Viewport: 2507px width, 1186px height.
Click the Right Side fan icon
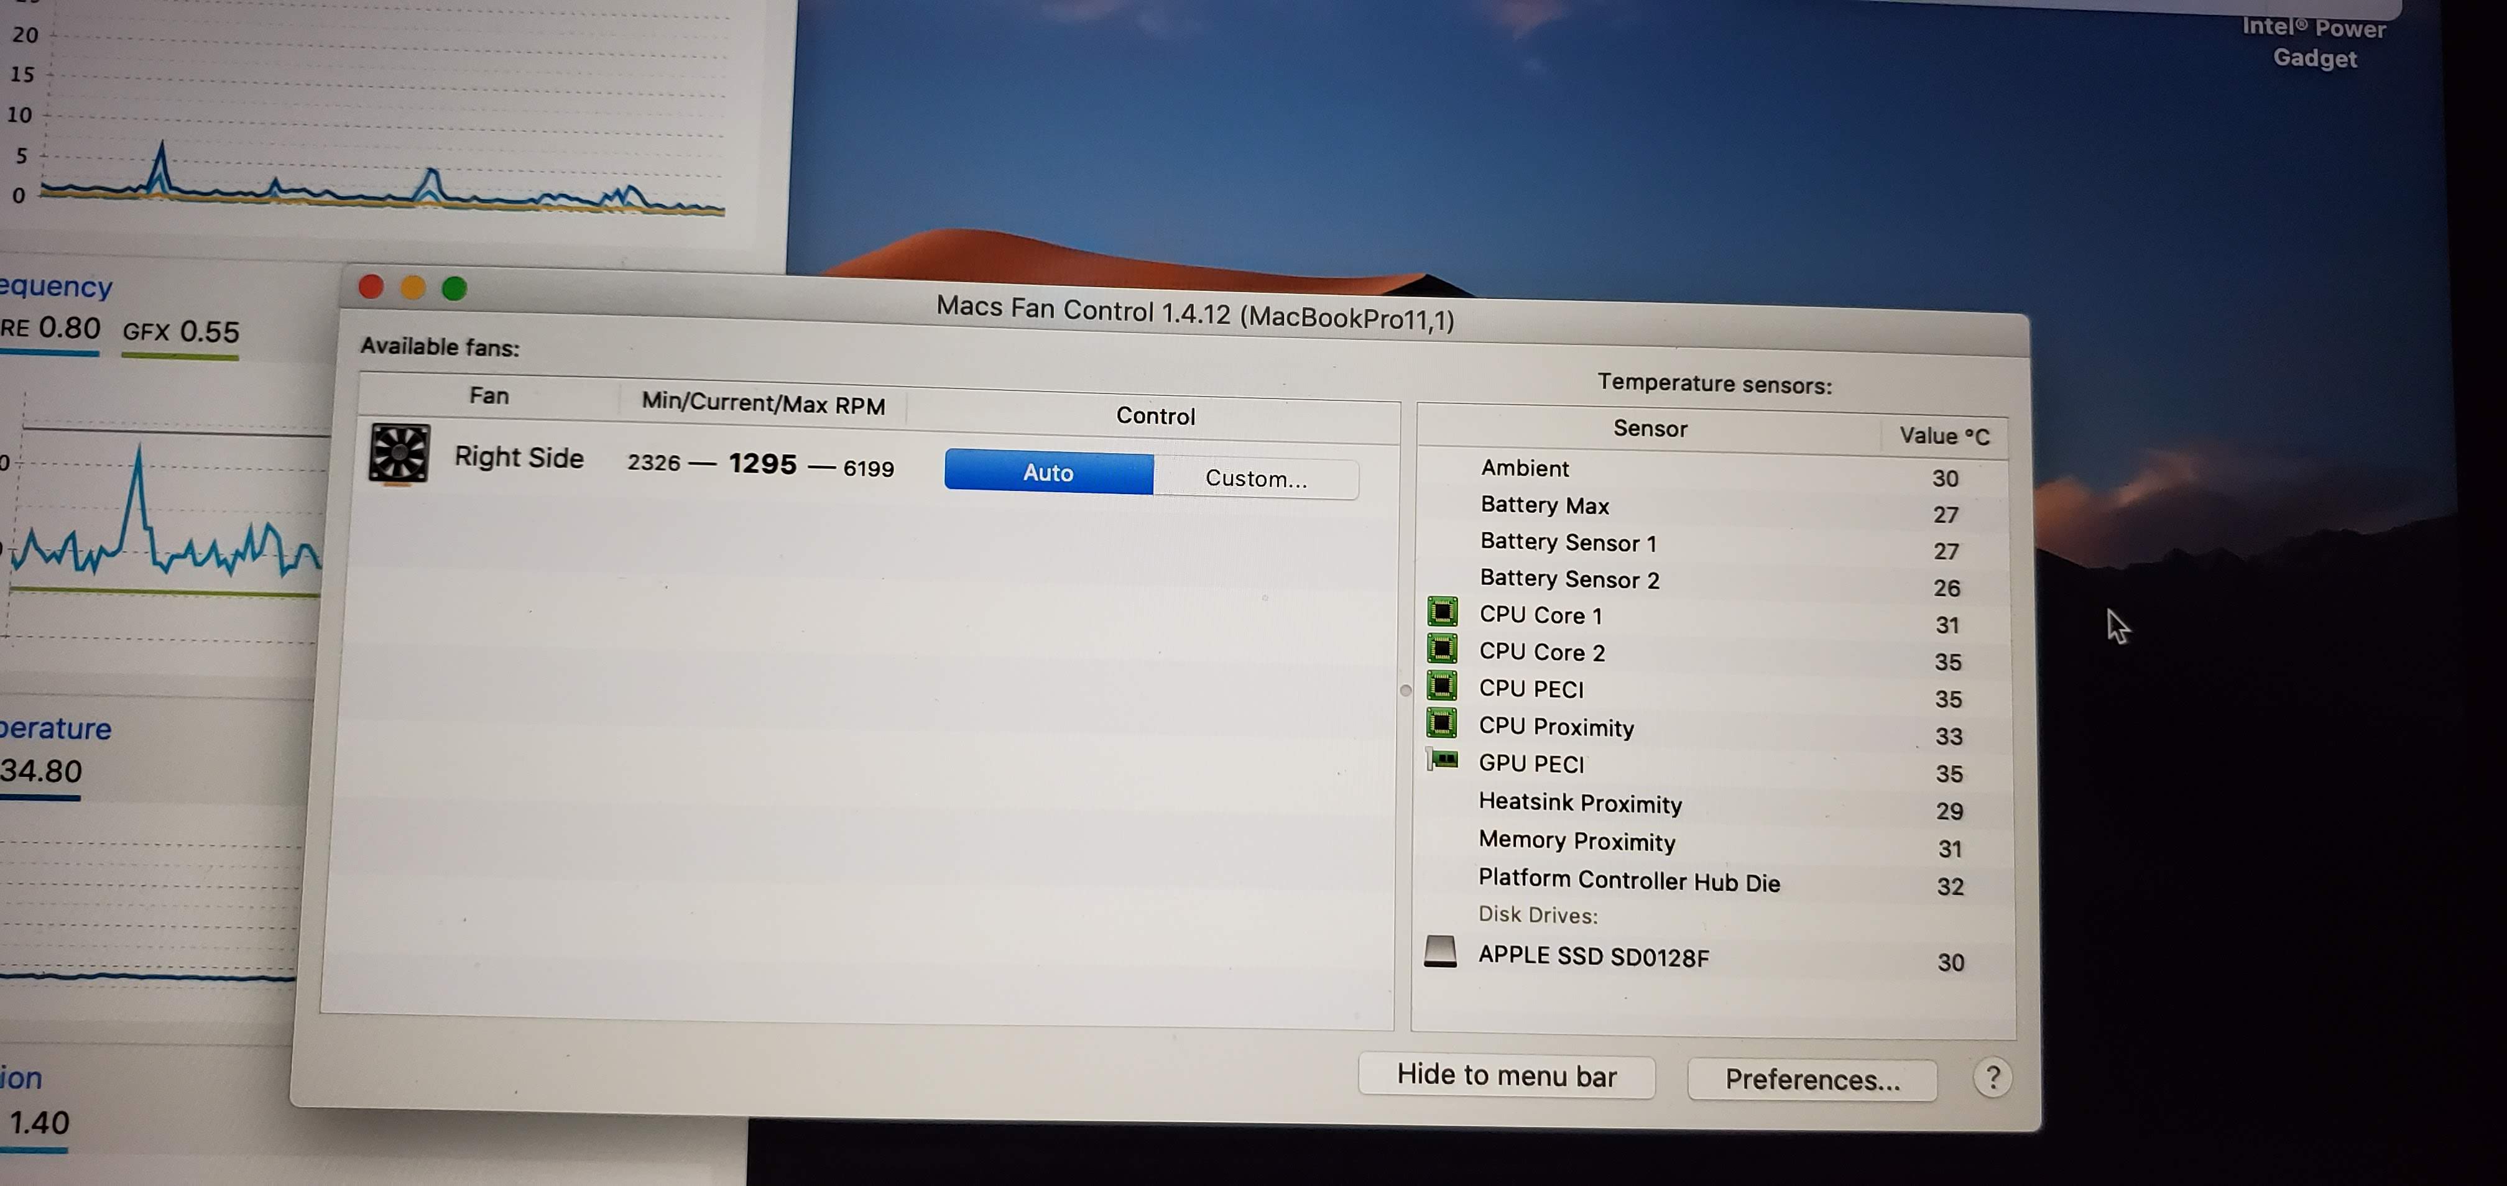coord(399,453)
